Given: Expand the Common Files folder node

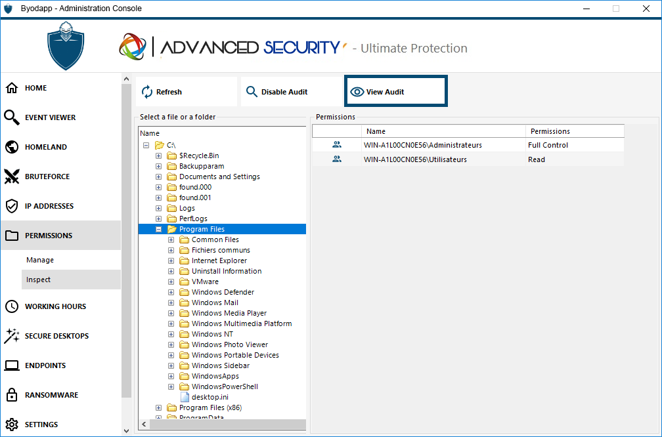Looking at the screenshot, I should click(x=171, y=239).
